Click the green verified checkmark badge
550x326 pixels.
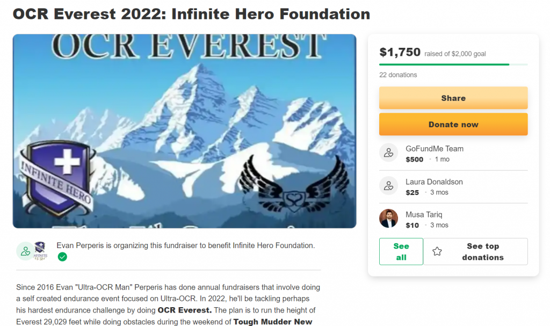[x=63, y=257]
